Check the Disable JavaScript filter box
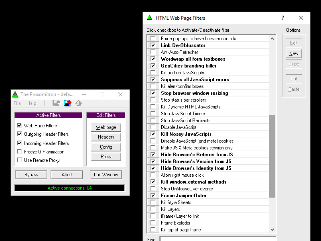This screenshot has width=321, height=241. click(x=153, y=127)
